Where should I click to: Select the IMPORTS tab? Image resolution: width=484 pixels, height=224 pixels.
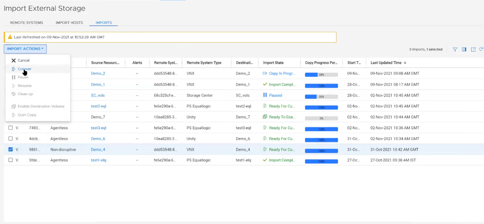tap(104, 23)
